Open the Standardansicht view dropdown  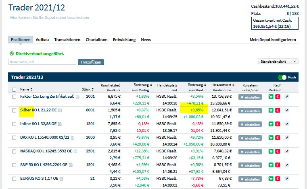click(278, 62)
